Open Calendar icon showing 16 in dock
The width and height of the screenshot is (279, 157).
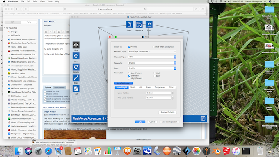tap(78, 151)
